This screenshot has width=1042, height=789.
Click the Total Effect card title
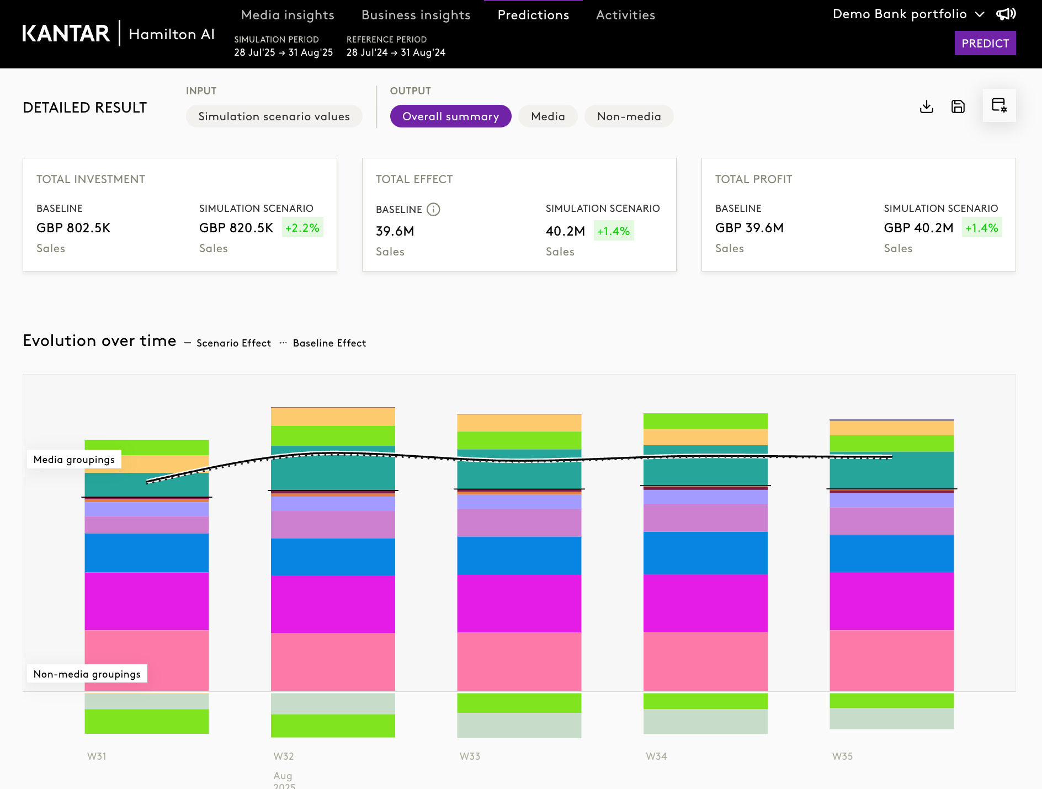click(x=414, y=179)
